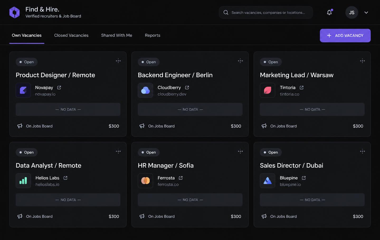Switch to the Closed Vacancies tab
The width and height of the screenshot is (380, 240).
tap(71, 35)
